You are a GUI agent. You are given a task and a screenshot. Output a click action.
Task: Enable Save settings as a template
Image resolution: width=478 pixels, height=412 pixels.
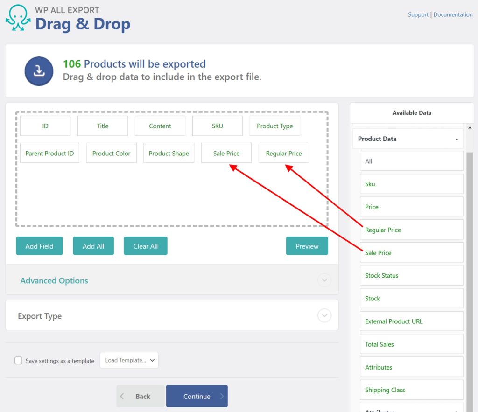click(18, 360)
